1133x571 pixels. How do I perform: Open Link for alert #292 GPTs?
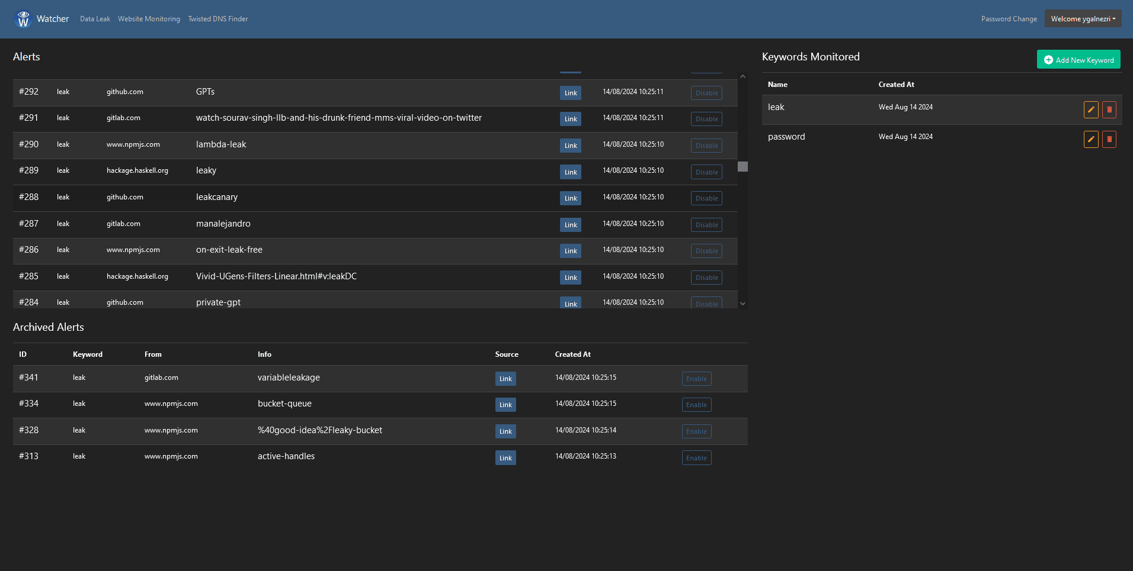571,93
